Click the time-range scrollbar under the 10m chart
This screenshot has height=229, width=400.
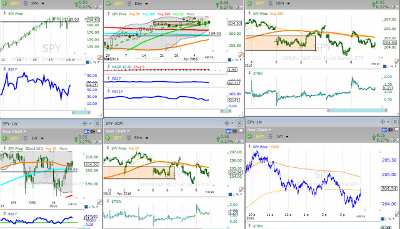[x=357, y=110]
